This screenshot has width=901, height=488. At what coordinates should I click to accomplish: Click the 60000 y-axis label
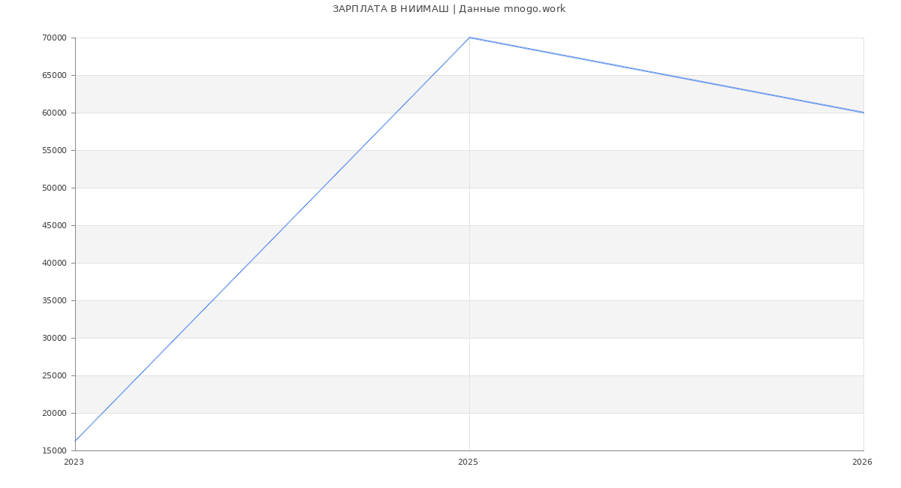point(54,113)
